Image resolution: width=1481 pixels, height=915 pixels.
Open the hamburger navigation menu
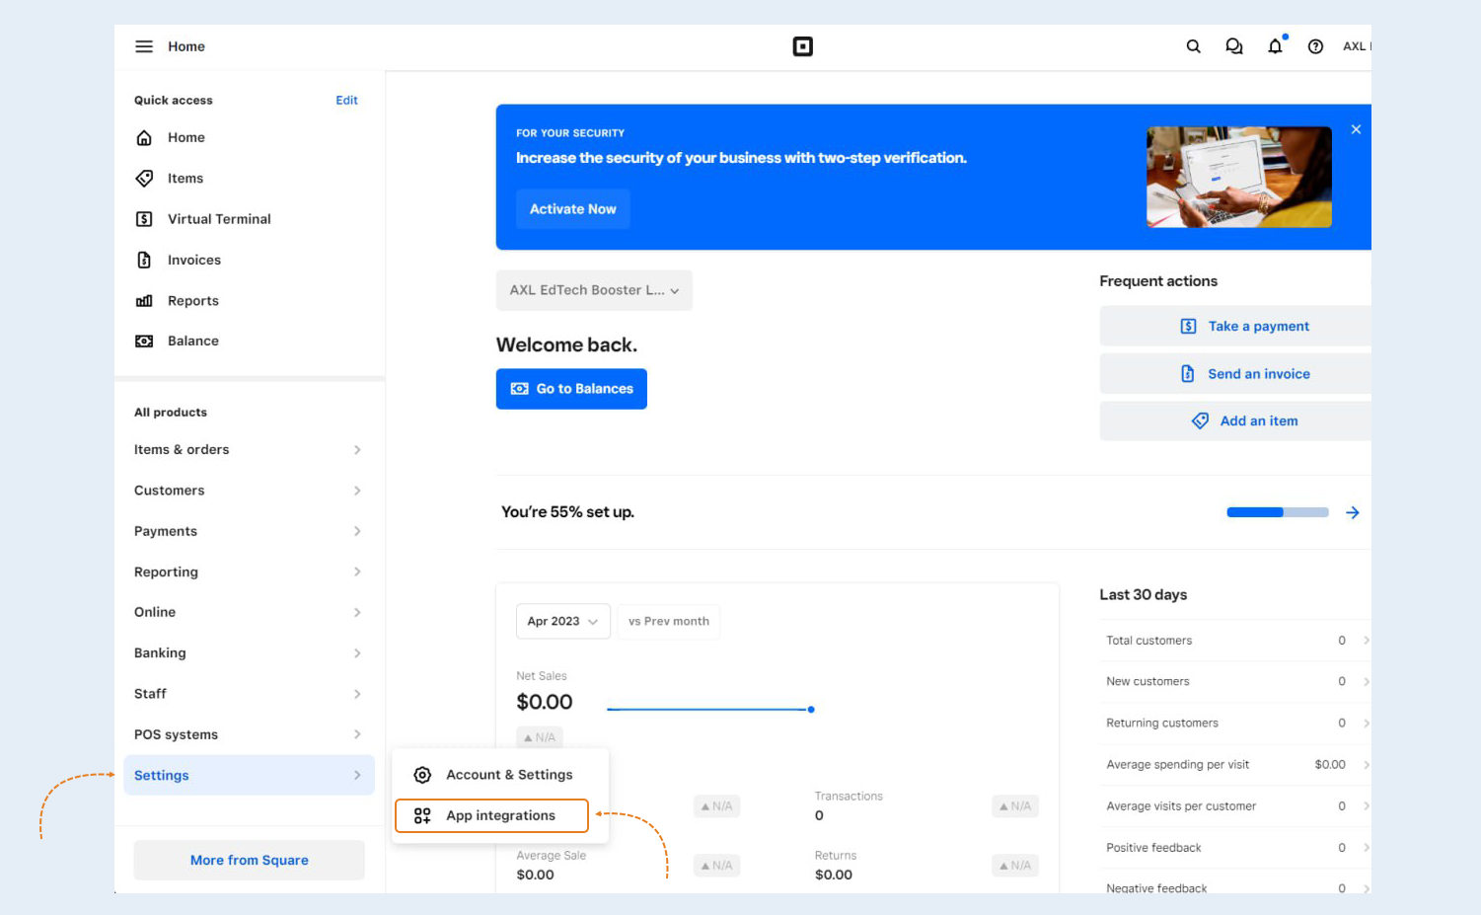(144, 46)
